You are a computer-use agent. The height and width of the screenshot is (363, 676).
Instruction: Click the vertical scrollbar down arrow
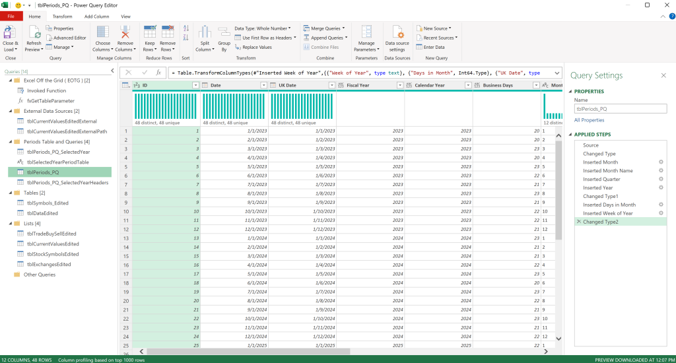[558, 339]
